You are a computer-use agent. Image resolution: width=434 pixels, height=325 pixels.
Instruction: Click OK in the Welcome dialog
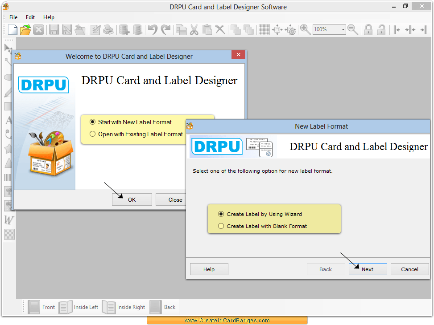click(x=132, y=199)
